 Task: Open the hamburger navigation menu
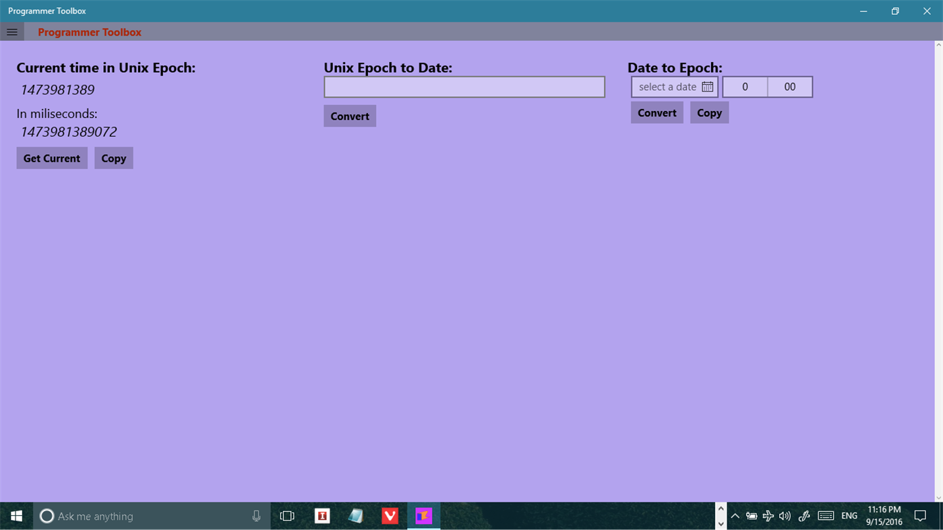tap(12, 32)
